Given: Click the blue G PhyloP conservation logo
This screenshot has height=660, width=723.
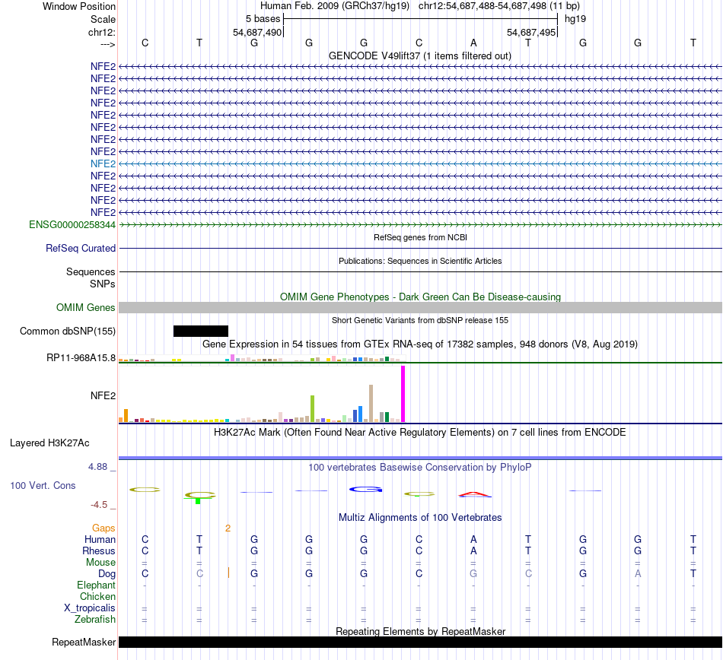Looking at the screenshot, I should click(x=365, y=489).
